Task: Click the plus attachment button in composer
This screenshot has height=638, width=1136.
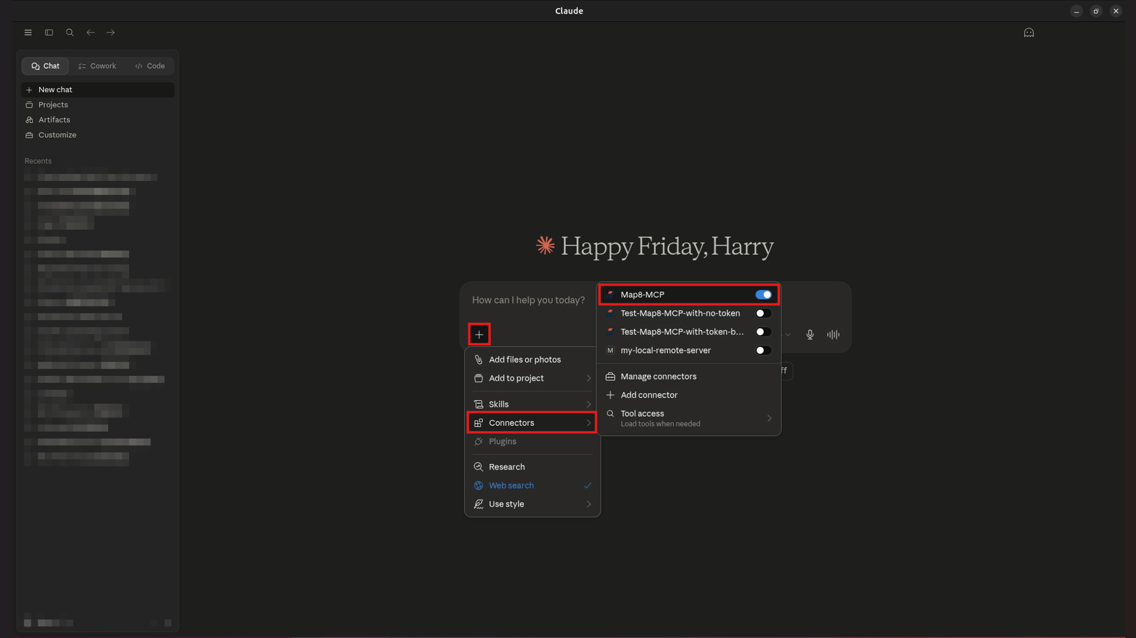Action: point(479,335)
